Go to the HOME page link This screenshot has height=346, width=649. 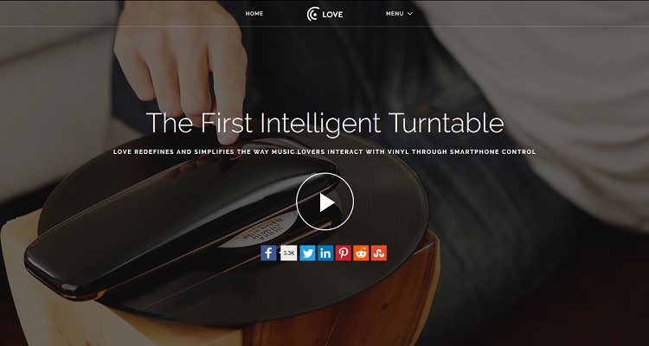[x=254, y=13]
